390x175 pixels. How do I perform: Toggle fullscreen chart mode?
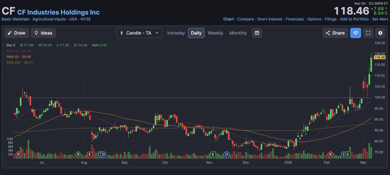368,33
